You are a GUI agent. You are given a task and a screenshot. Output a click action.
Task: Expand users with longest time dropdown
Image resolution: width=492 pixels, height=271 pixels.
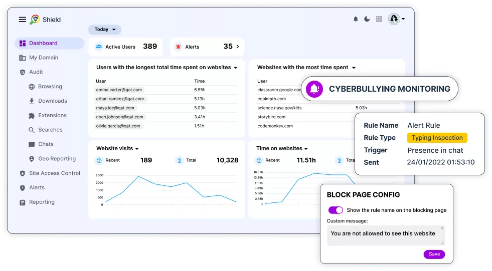click(x=235, y=68)
